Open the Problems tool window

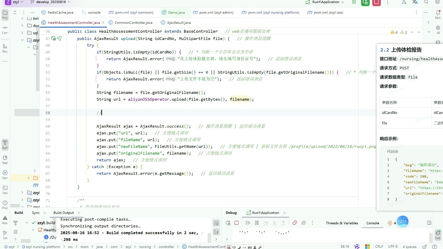[x=5, y=205]
